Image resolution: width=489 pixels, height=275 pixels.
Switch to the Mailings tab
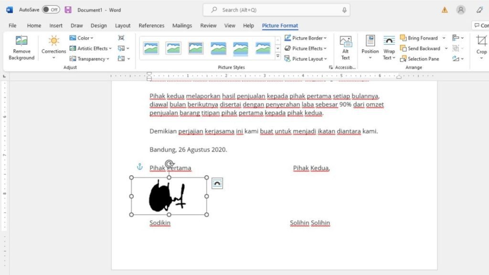click(182, 26)
